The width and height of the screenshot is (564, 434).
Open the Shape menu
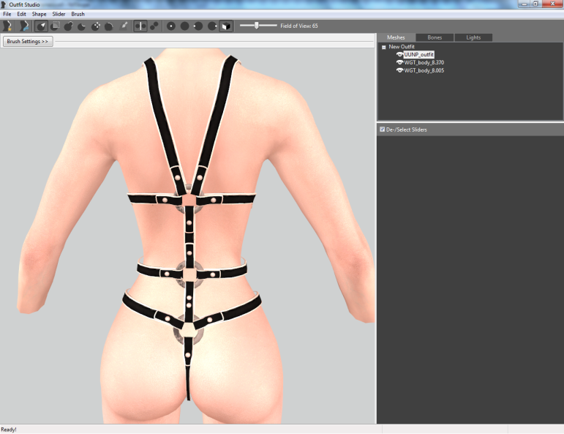pyautogui.click(x=39, y=14)
